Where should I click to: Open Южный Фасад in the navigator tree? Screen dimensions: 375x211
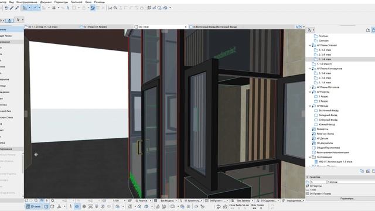[x=327, y=124]
